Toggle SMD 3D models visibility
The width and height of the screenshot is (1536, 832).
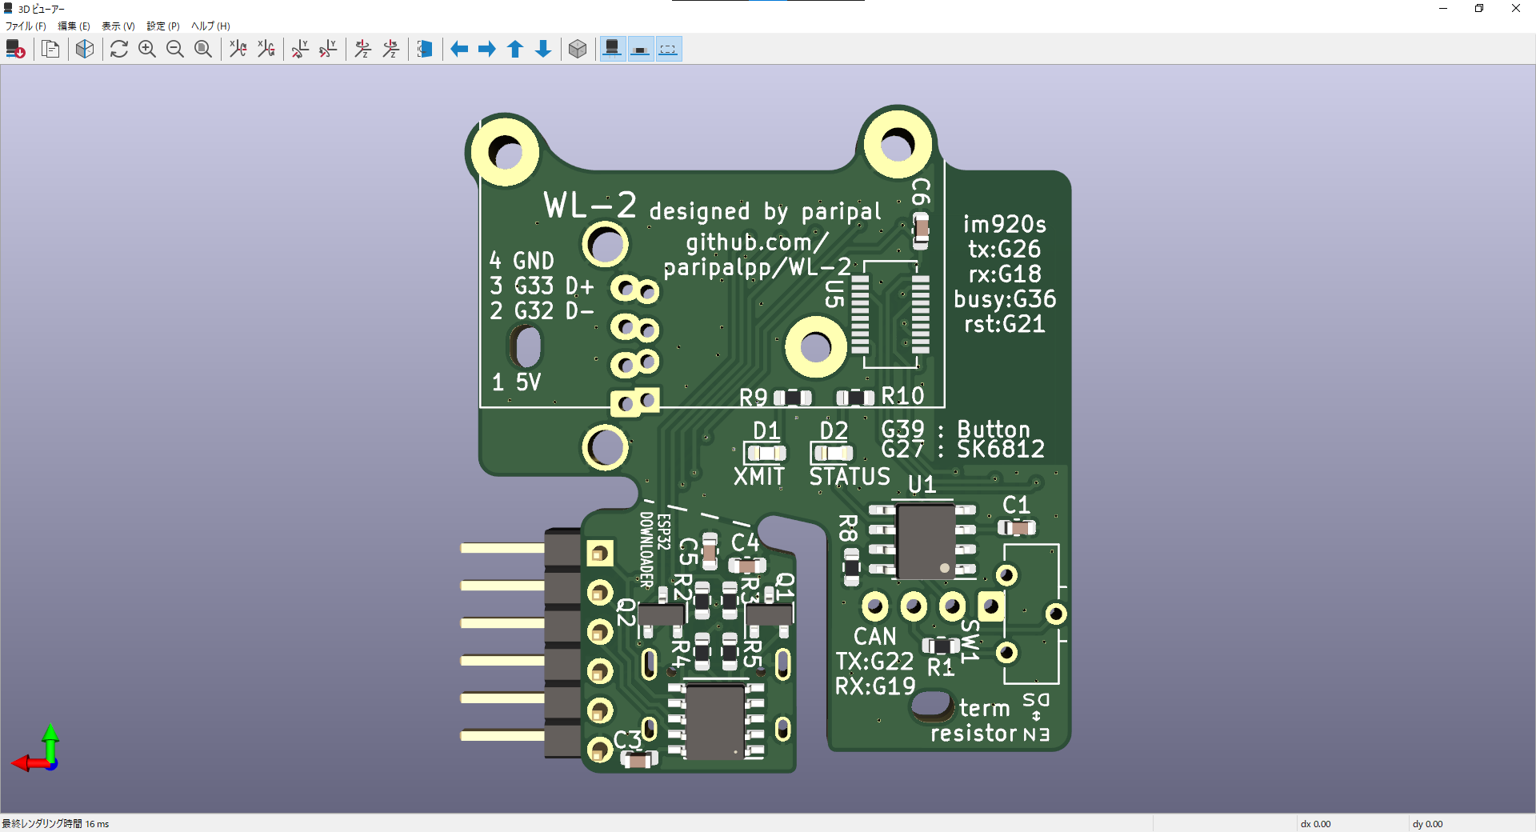(x=640, y=49)
